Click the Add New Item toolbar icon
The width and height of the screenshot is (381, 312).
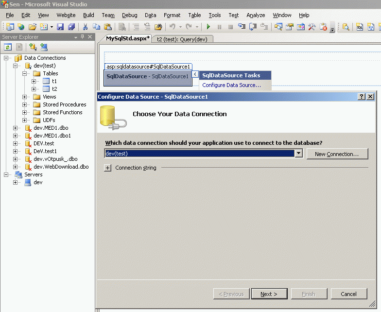(44, 27)
